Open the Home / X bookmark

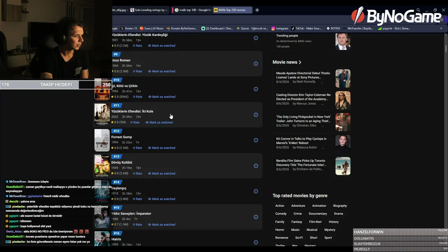click(x=128, y=28)
